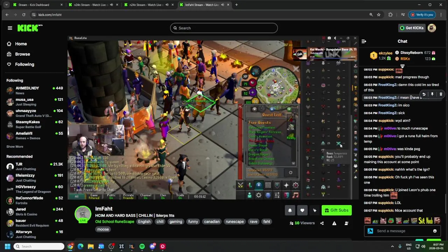Open moderator user-tools icon beside report

[346, 223]
